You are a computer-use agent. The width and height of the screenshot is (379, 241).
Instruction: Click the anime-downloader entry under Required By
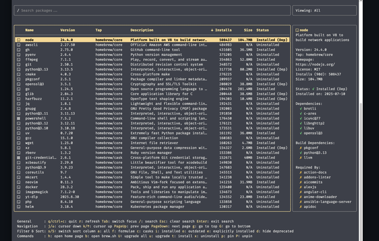320,197
